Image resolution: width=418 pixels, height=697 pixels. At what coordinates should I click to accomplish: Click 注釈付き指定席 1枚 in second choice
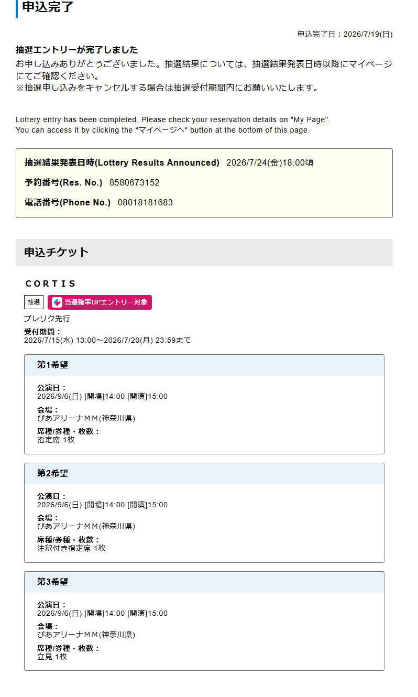click(71, 548)
